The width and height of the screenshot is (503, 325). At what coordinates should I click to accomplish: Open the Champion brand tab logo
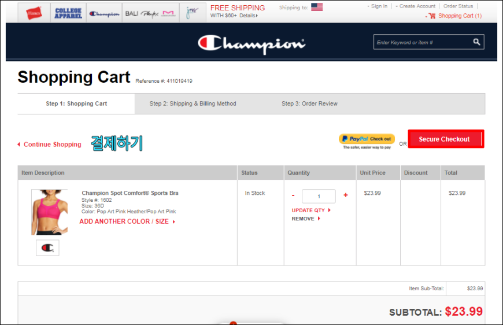[x=104, y=14]
